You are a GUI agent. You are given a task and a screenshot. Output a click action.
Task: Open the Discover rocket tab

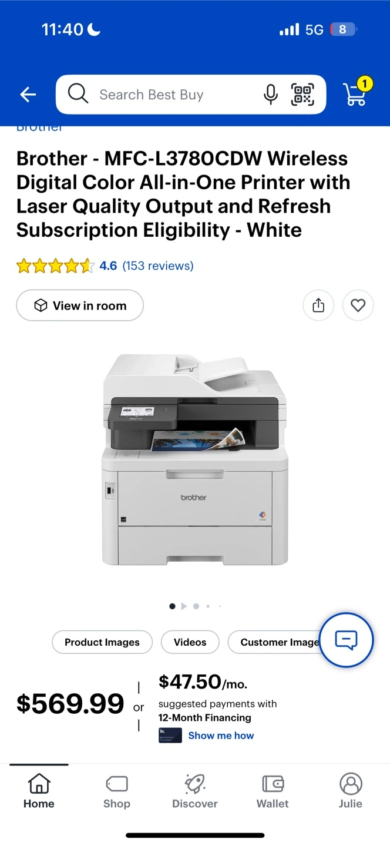[x=195, y=791]
